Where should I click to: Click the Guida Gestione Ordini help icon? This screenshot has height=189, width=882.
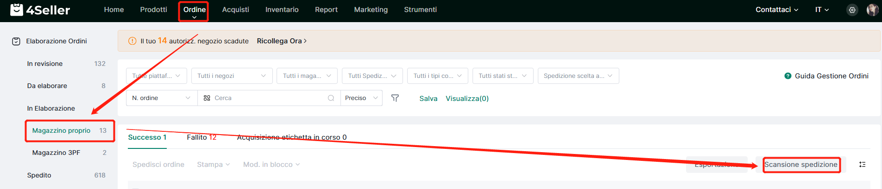(787, 76)
